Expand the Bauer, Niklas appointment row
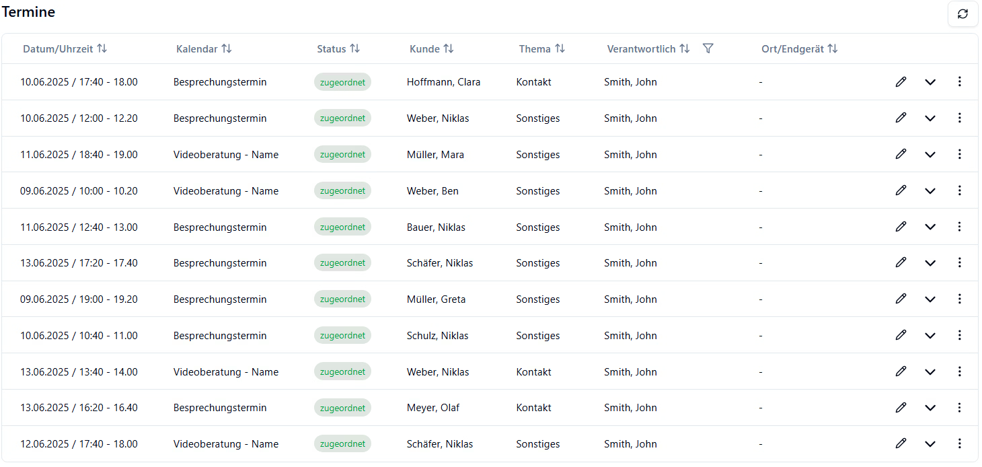This screenshot has height=467, width=982. click(930, 227)
